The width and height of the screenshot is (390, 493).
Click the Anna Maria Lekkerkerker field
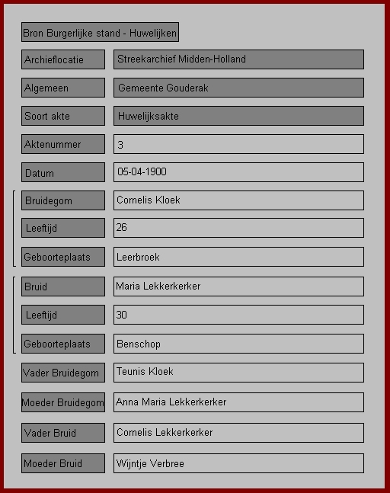(x=238, y=402)
